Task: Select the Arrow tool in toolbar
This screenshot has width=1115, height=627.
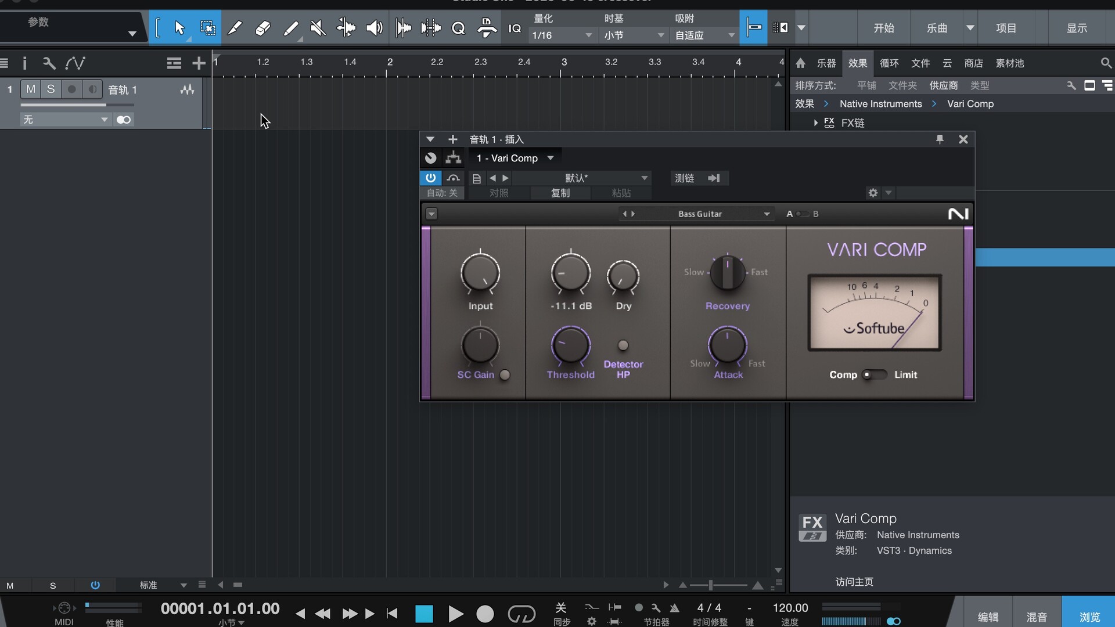Action: 179,28
